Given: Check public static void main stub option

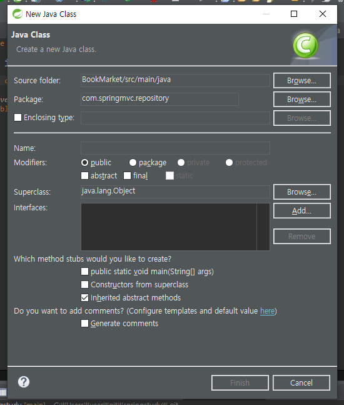Looking at the screenshot, I should click(84, 271).
